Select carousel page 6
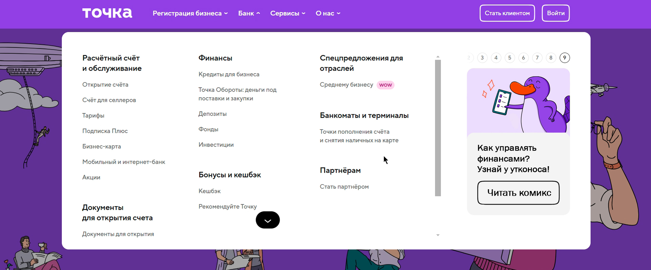The width and height of the screenshot is (651, 270). (524, 58)
